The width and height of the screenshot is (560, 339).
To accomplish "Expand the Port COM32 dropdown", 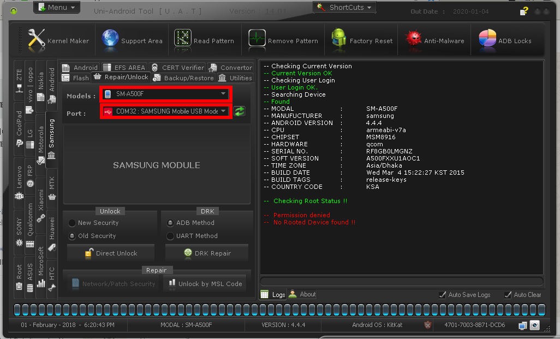I will pyautogui.click(x=166, y=111).
